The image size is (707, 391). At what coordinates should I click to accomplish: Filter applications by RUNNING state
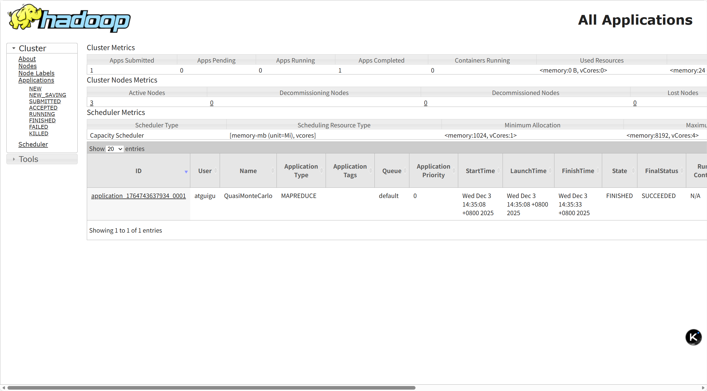tap(42, 114)
